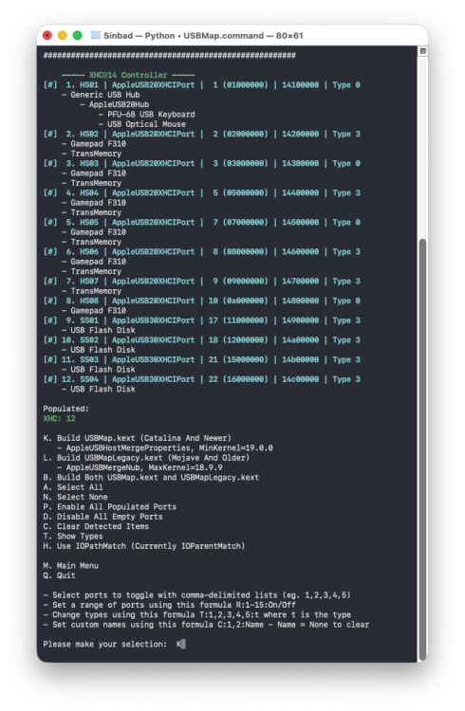The height and width of the screenshot is (711, 465).
Task: Click the 'A. Select All' option
Action: 73,487
